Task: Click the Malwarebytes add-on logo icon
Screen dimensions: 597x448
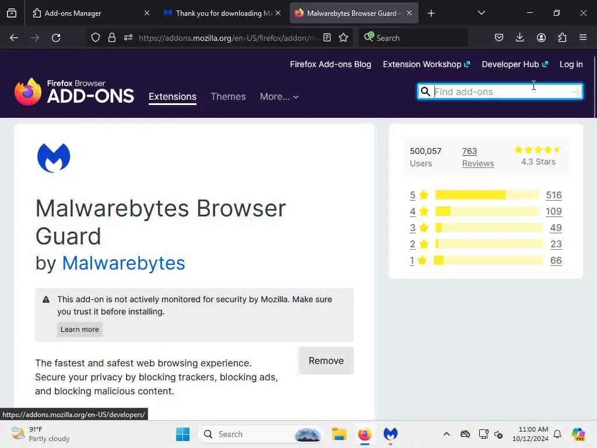Action: [x=54, y=157]
